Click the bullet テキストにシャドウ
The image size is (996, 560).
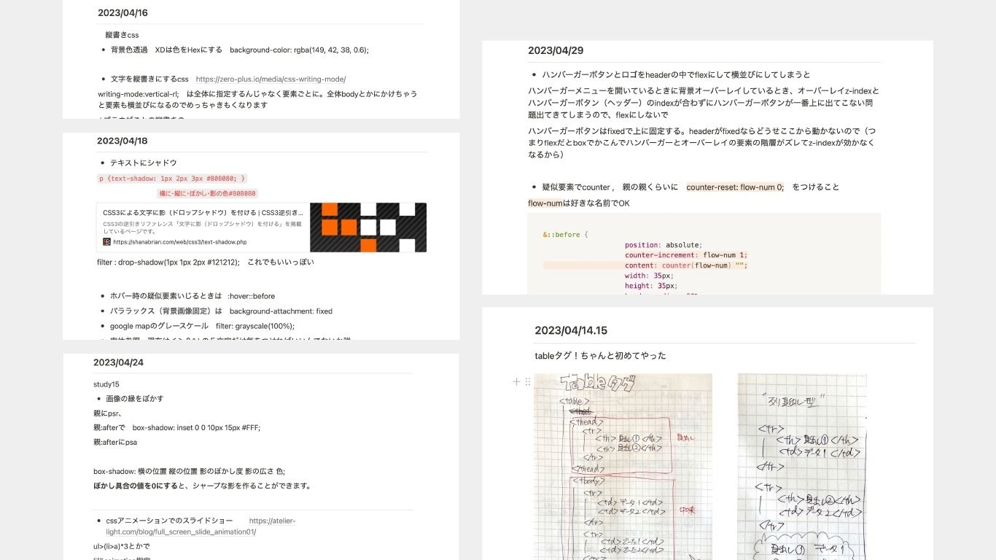[x=144, y=163]
